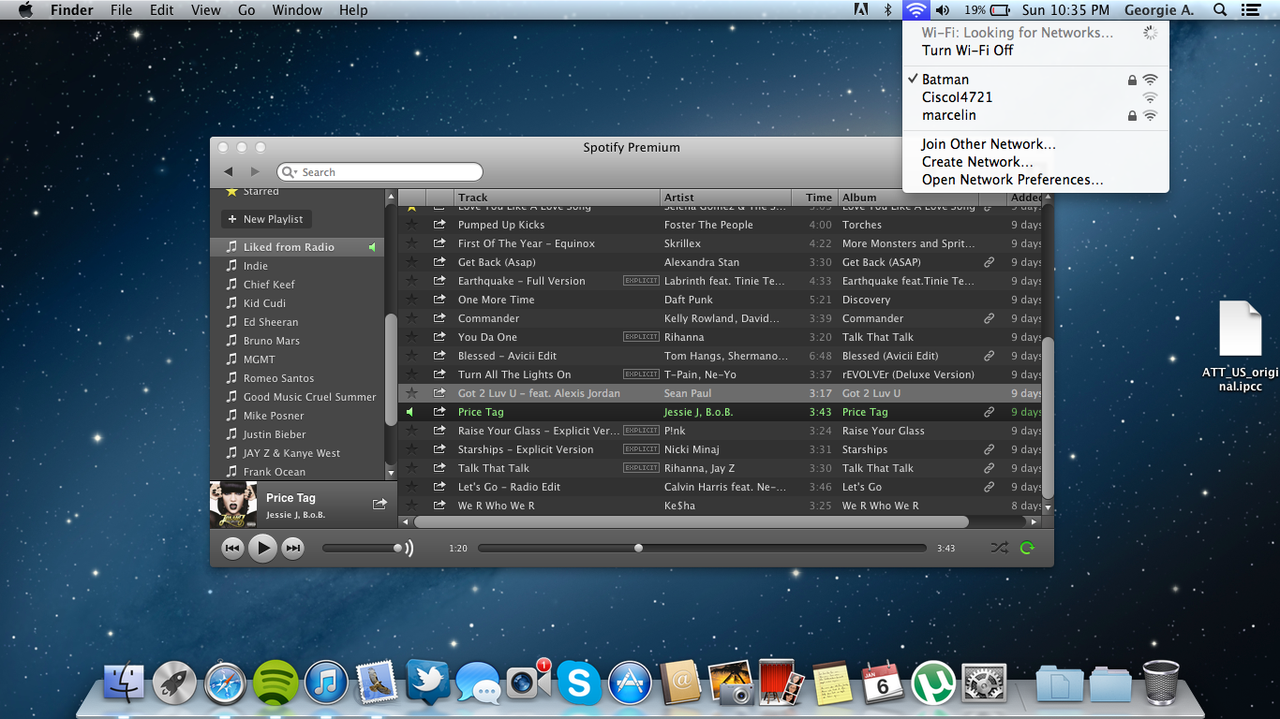Open the Liked from Radio playlist
Viewport: 1280px width, 719px height.
[297, 247]
